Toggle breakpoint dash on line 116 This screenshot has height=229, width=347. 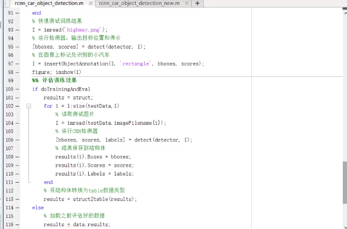pos(18,225)
